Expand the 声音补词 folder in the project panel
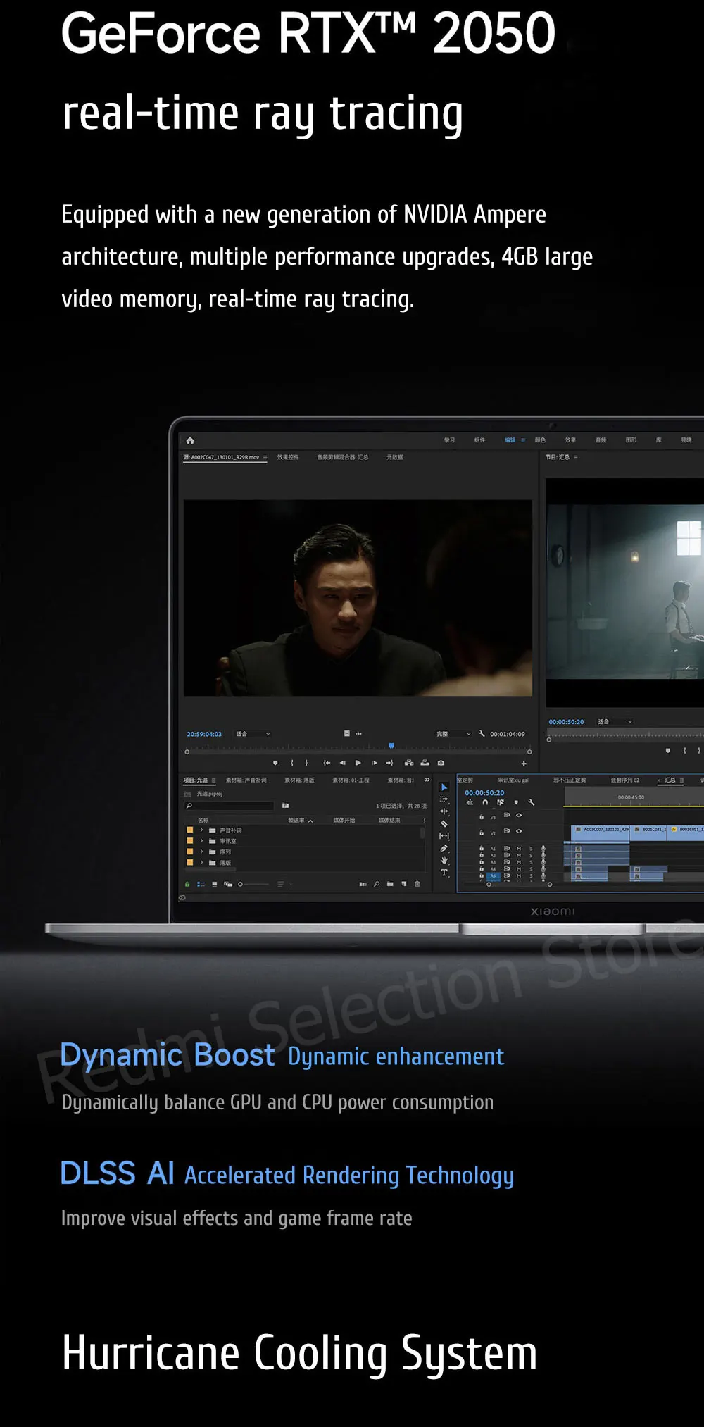This screenshot has width=704, height=1427. coord(202,830)
